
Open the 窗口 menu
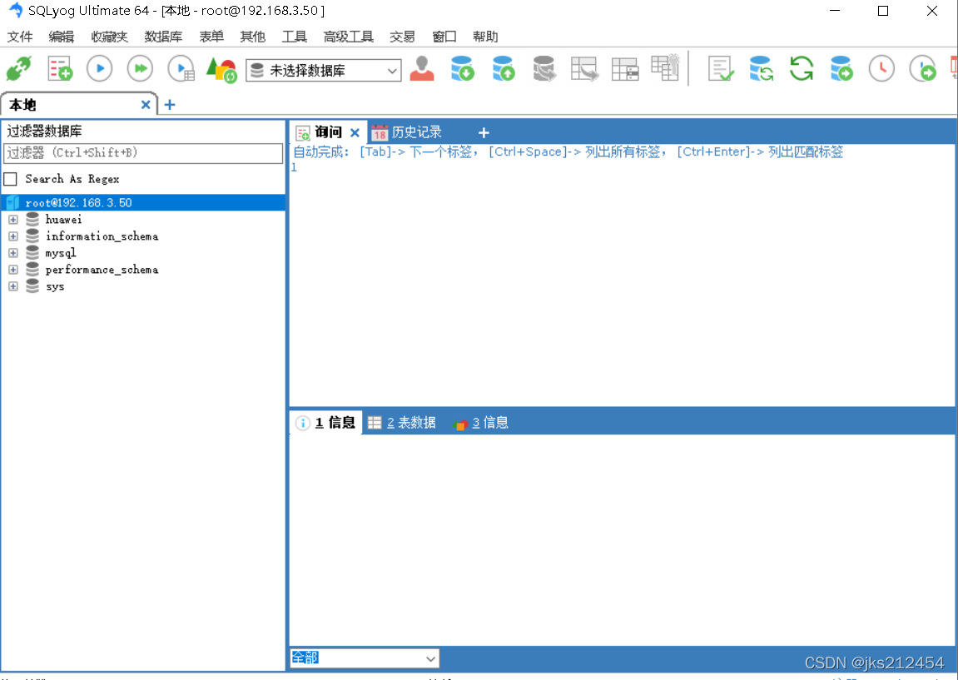point(444,37)
